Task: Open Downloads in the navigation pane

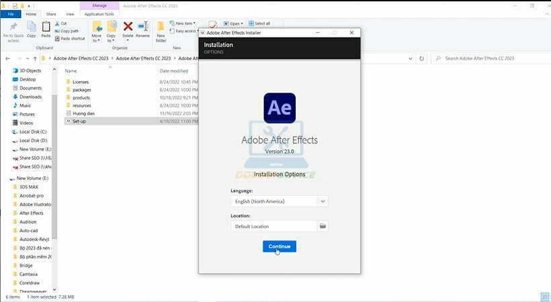Action: point(30,97)
